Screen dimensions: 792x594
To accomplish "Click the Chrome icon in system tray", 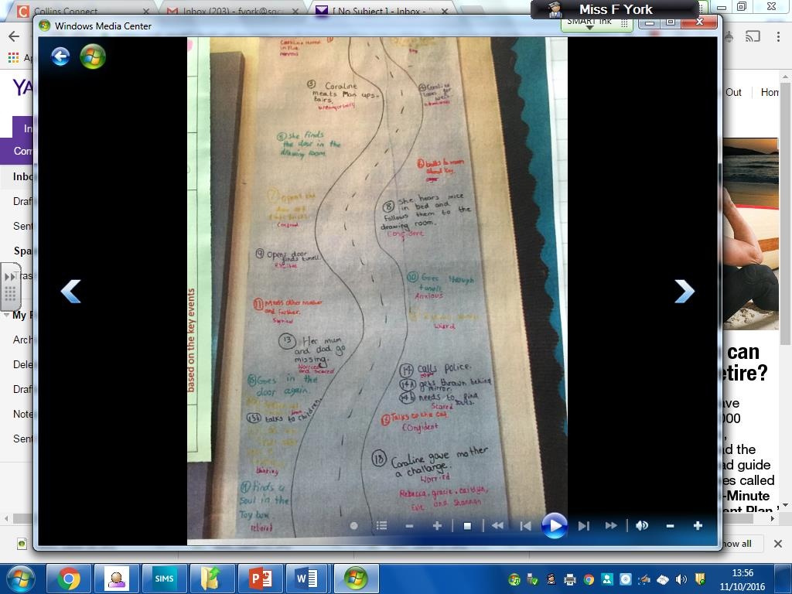I will 589,579.
